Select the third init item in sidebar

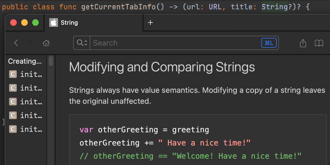coord(31,102)
